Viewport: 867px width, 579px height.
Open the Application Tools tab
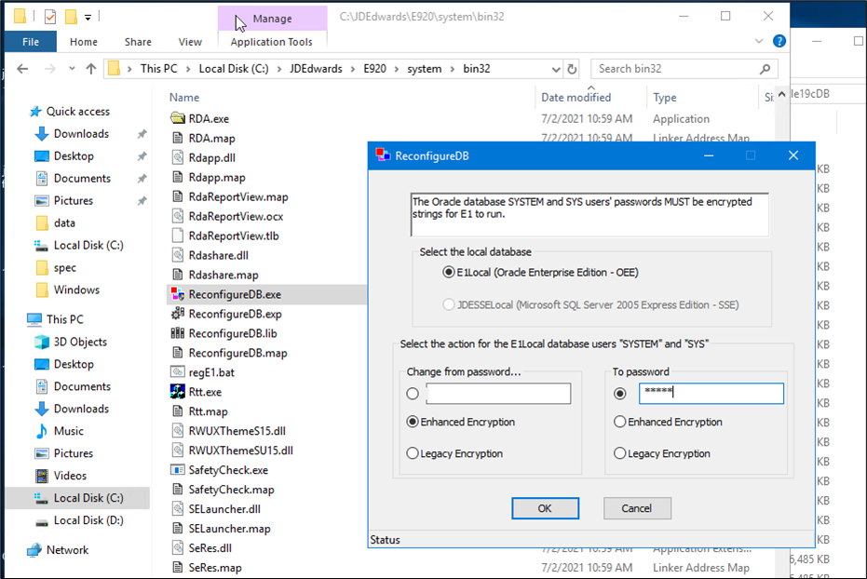point(272,42)
